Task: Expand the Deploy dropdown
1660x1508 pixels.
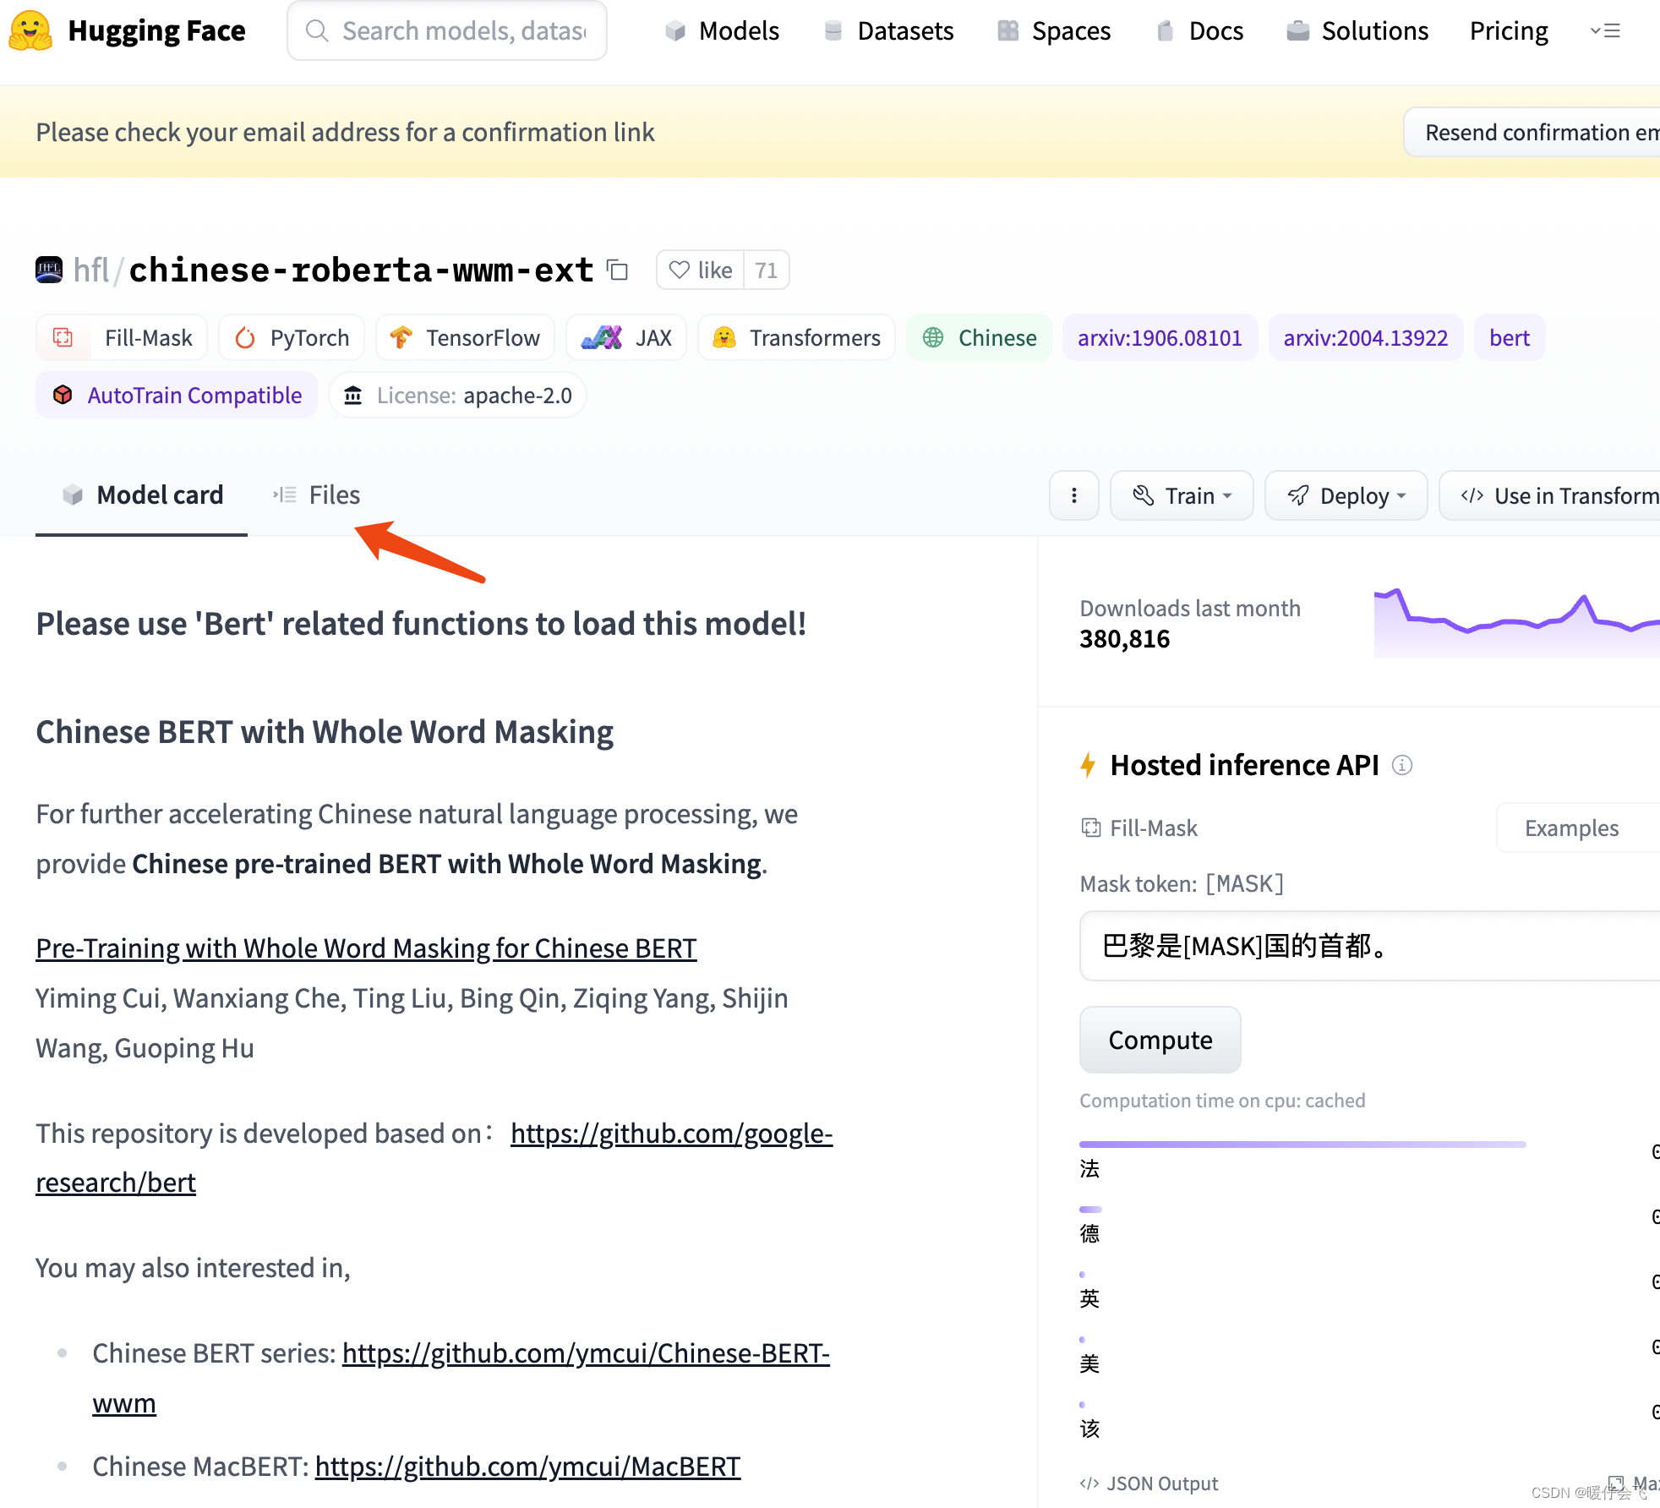Action: tap(1346, 495)
